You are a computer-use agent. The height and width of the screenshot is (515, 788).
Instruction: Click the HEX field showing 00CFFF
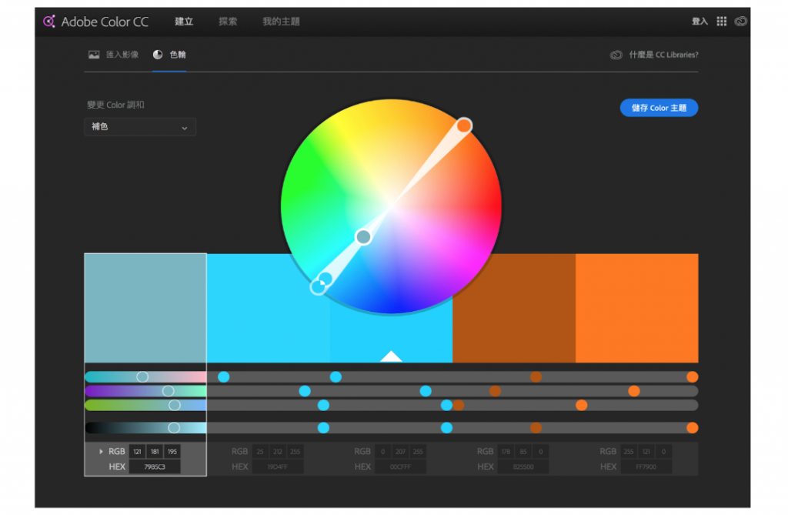(400, 467)
